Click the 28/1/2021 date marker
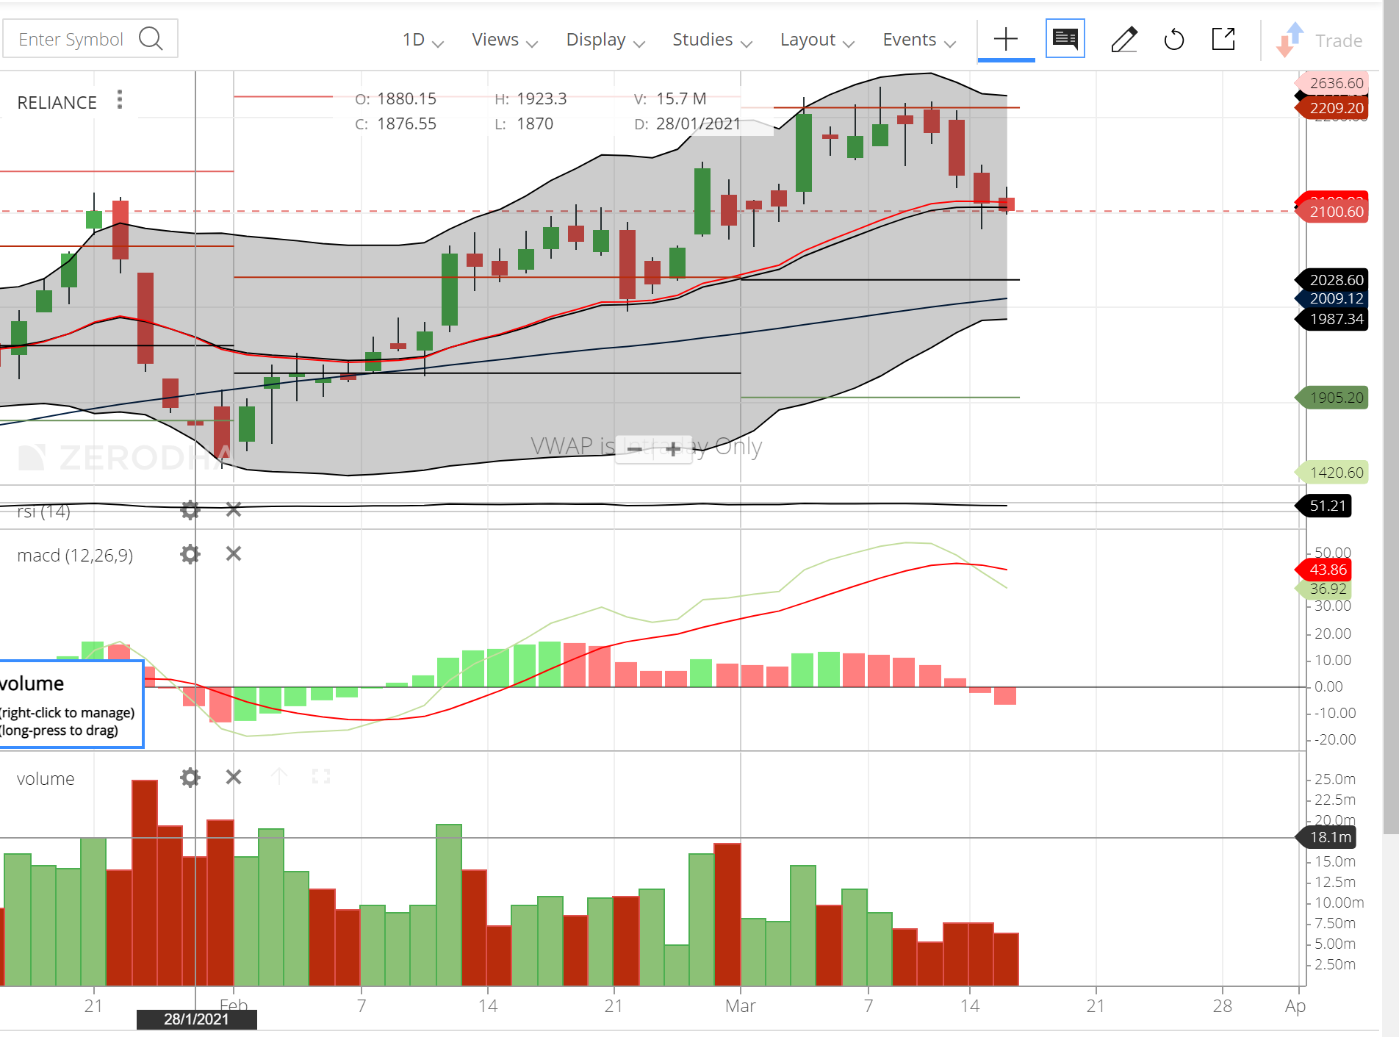The height and width of the screenshot is (1037, 1399). click(196, 1019)
